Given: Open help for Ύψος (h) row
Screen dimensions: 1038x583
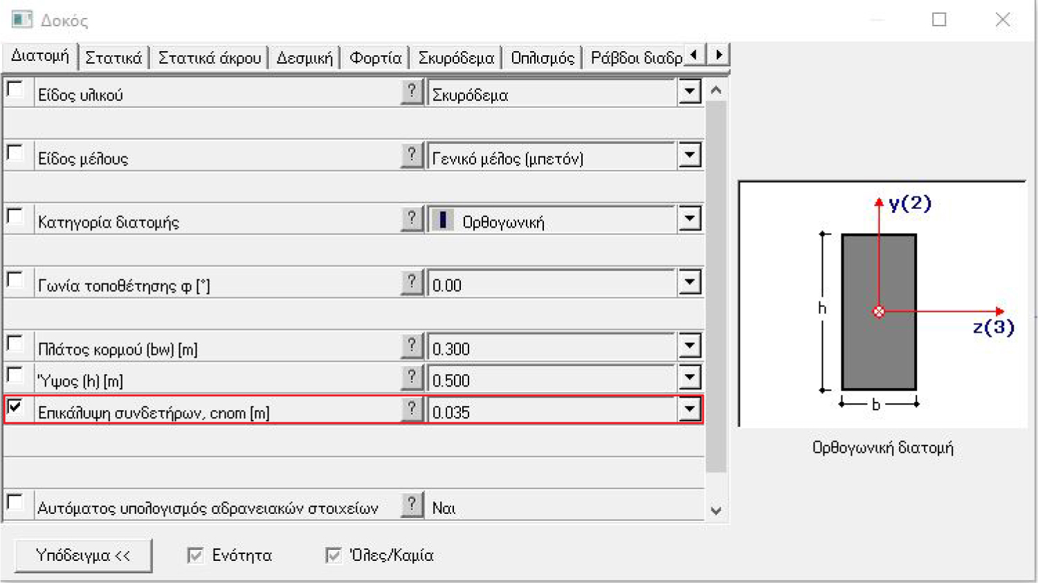Looking at the screenshot, I should [412, 378].
